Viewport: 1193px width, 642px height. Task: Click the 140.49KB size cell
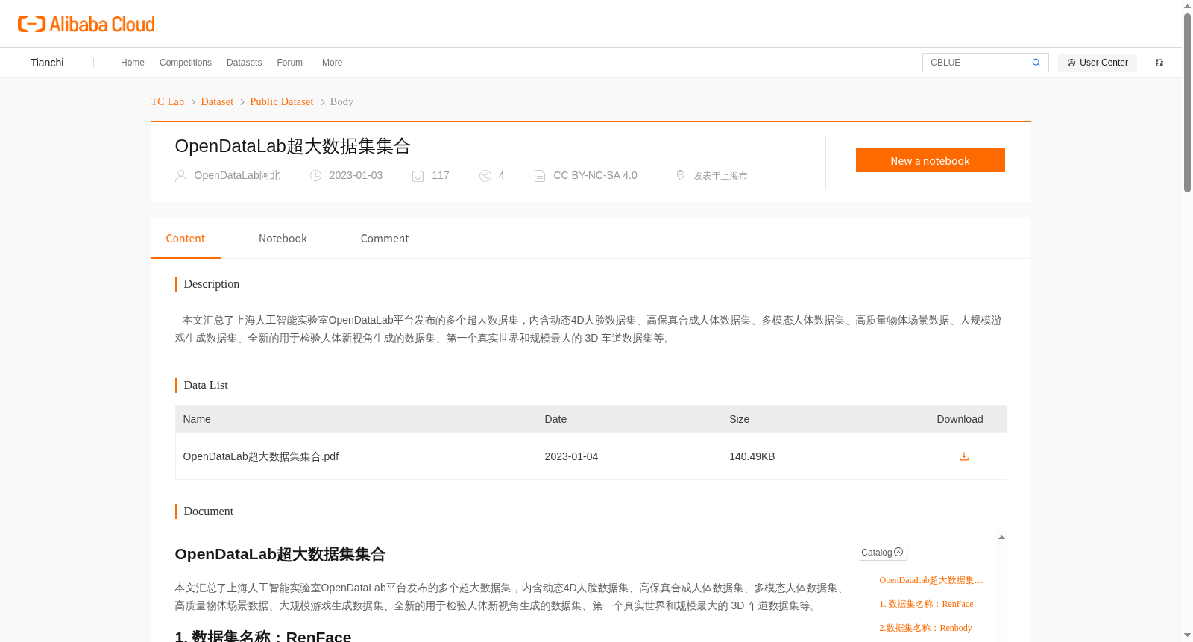coord(752,456)
